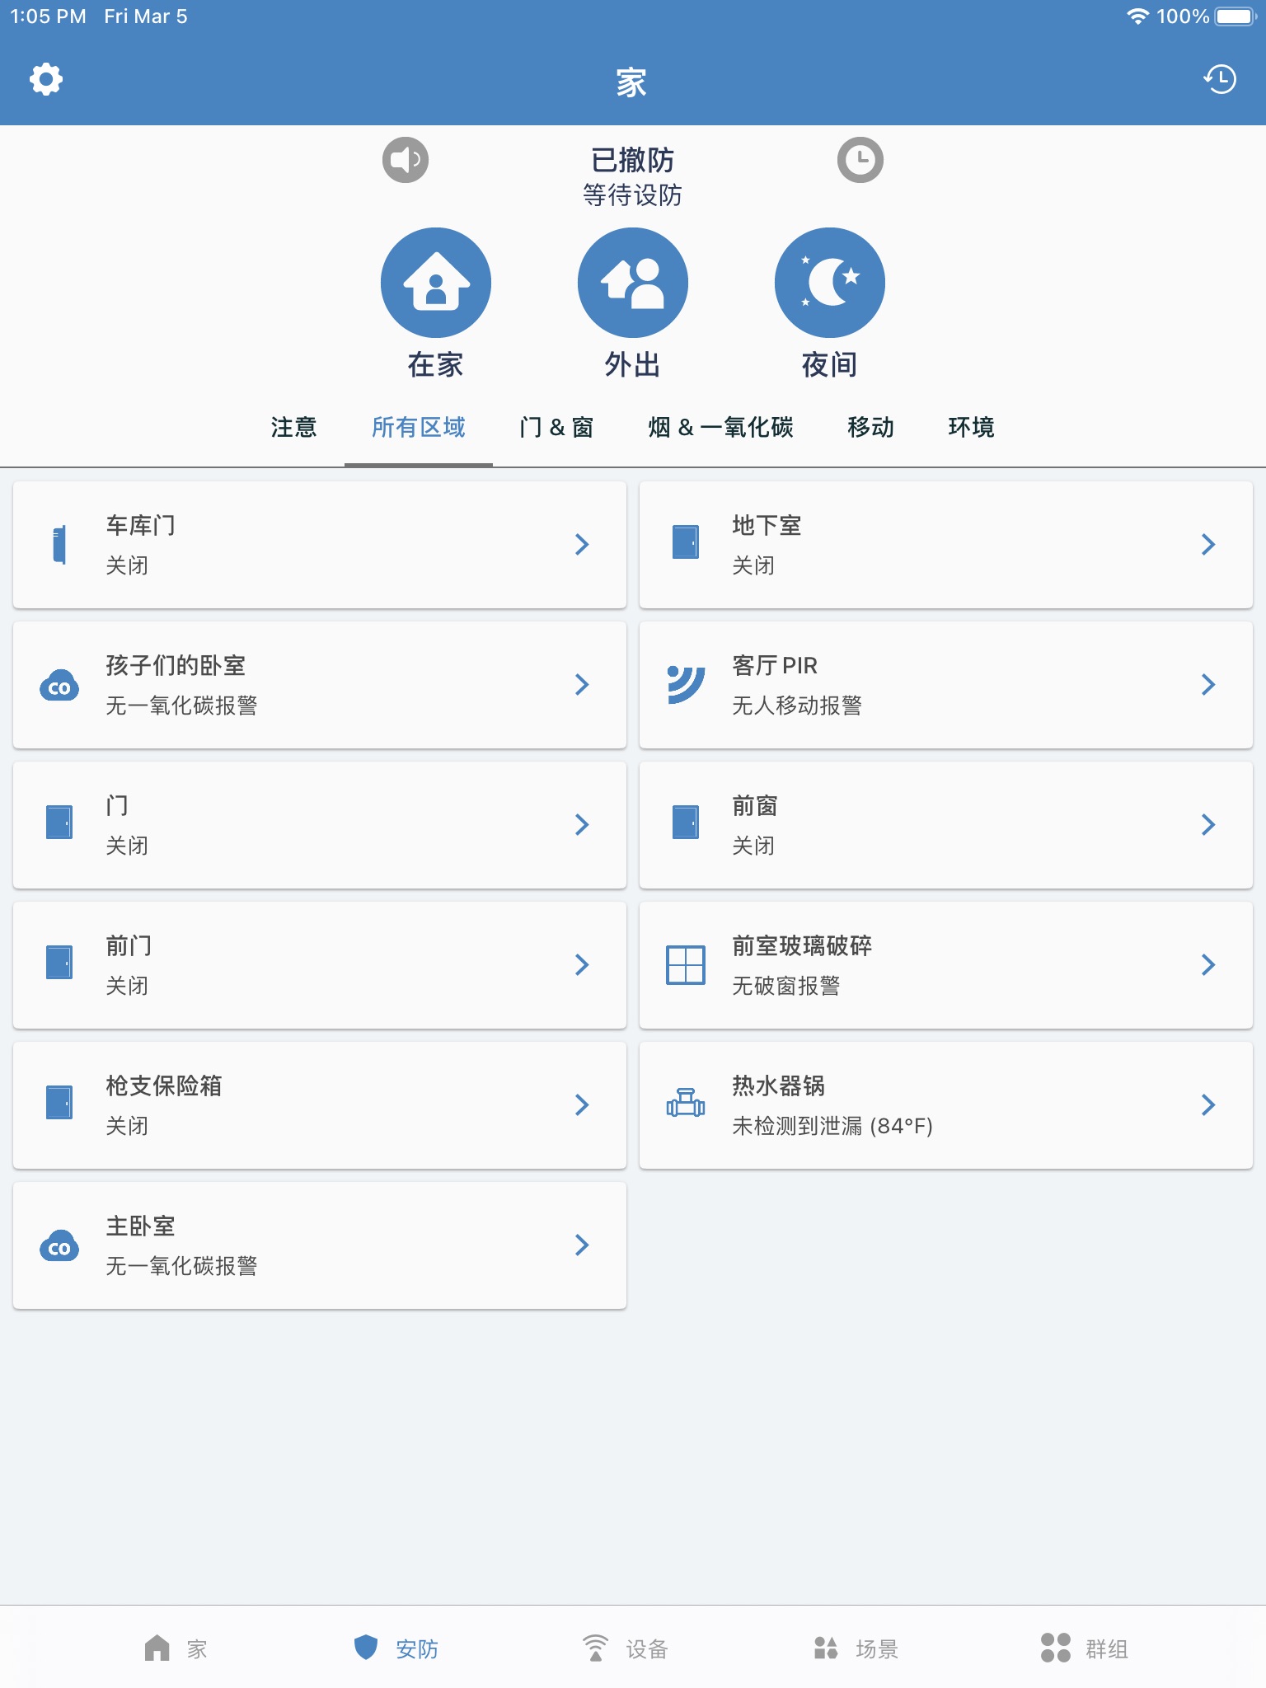Image resolution: width=1266 pixels, height=1688 pixels.
Task: Tap the 在家 label under home icon
Action: (436, 364)
